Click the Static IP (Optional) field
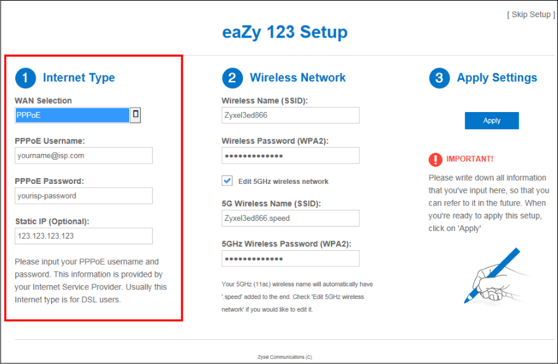The width and height of the screenshot is (558, 364). point(83,236)
